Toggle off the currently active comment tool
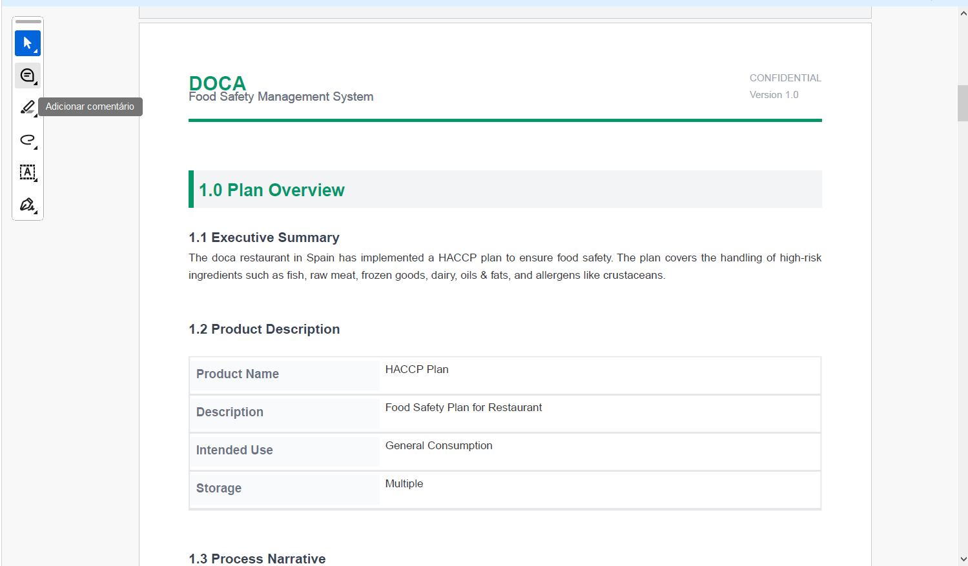968x566 pixels. point(27,75)
